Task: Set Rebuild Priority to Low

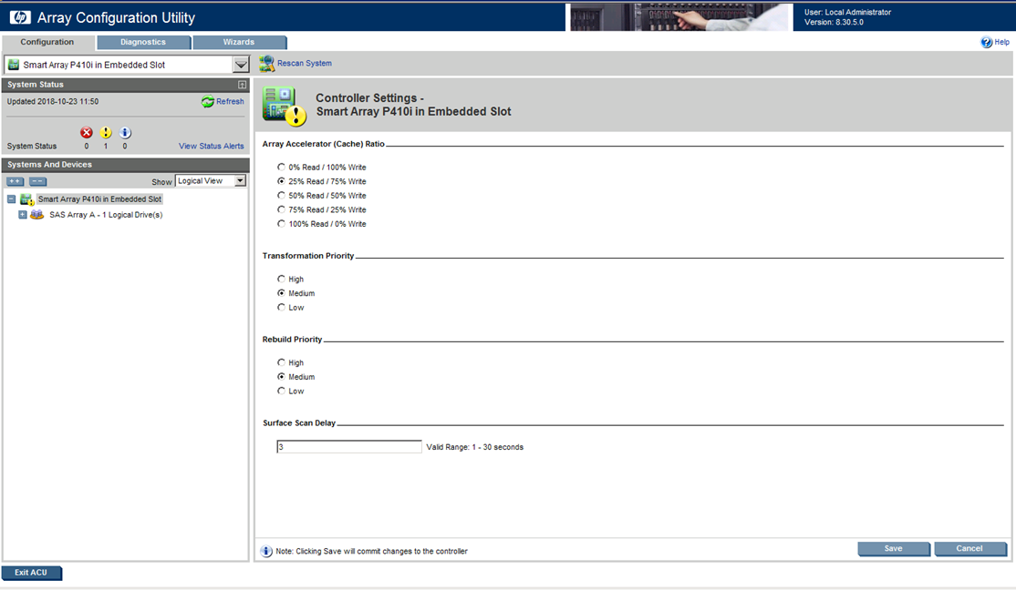Action: coord(281,391)
